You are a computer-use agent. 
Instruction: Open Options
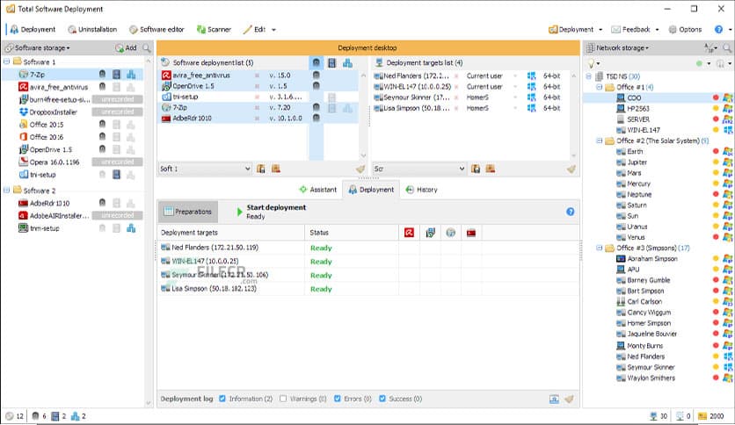685,30
